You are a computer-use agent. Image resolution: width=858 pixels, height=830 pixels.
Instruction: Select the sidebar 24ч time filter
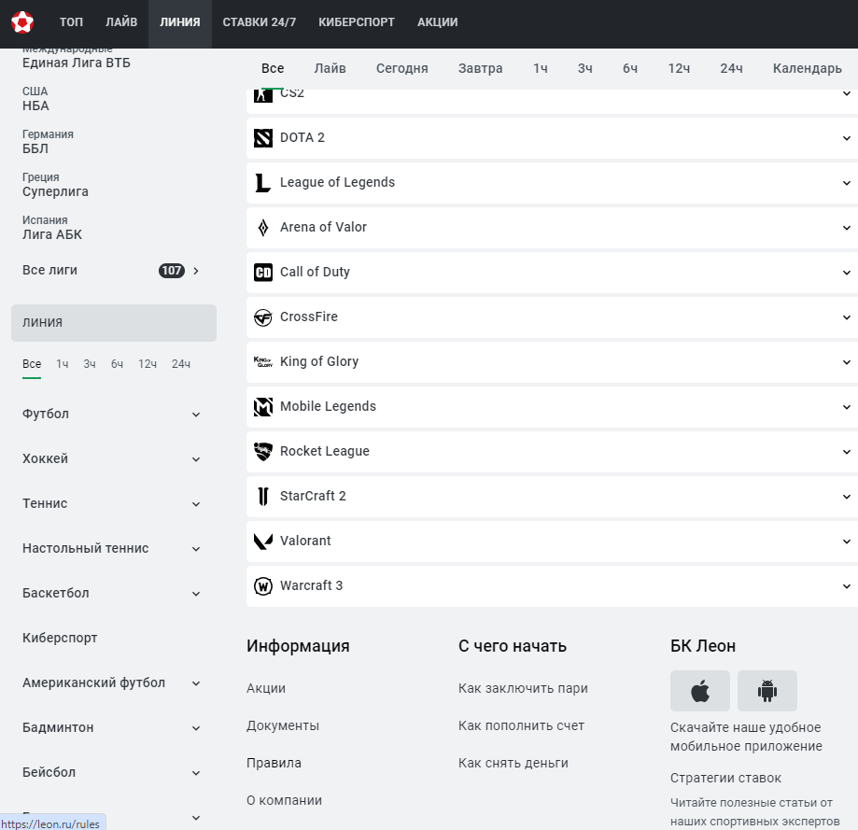tap(181, 364)
